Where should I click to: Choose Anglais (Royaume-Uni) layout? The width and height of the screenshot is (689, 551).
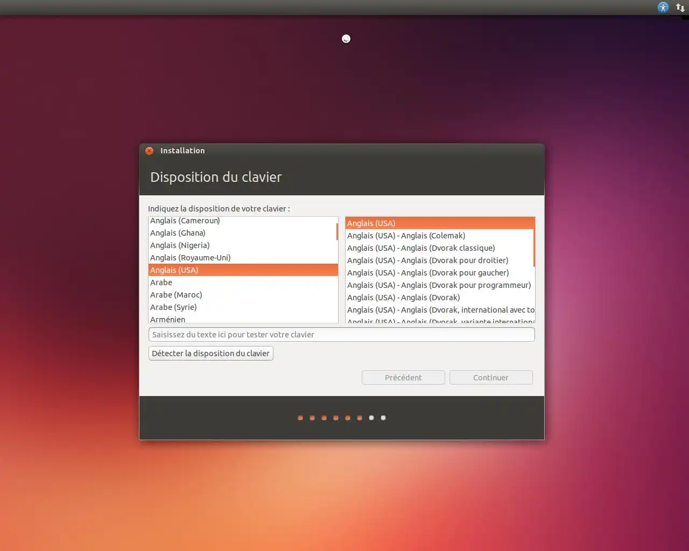(x=243, y=258)
